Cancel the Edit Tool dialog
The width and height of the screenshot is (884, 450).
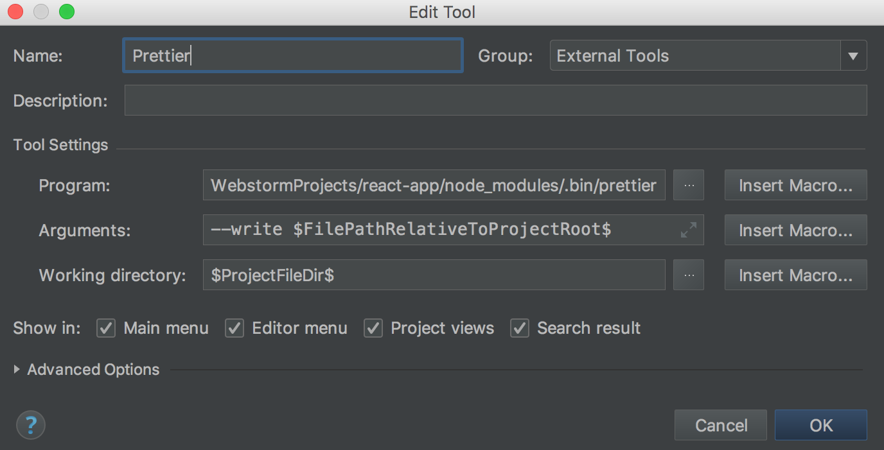721,425
